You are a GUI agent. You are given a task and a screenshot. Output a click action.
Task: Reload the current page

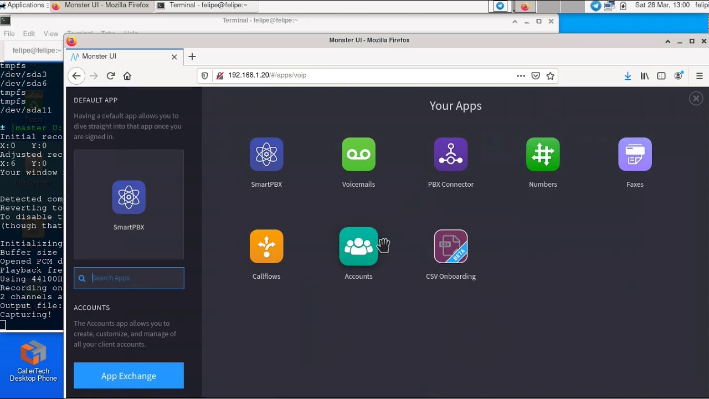click(110, 76)
